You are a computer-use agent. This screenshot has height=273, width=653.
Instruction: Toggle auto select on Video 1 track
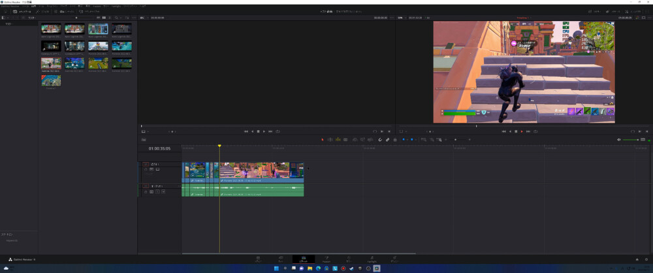click(x=151, y=169)
